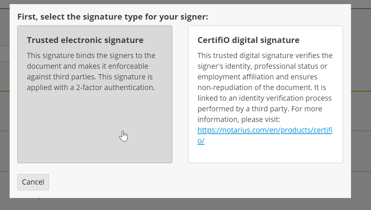This screenshot has height=210, width=371.
Task: Click the dimmed backdrop right of the dialog
Action: click(x=361, y=103)
